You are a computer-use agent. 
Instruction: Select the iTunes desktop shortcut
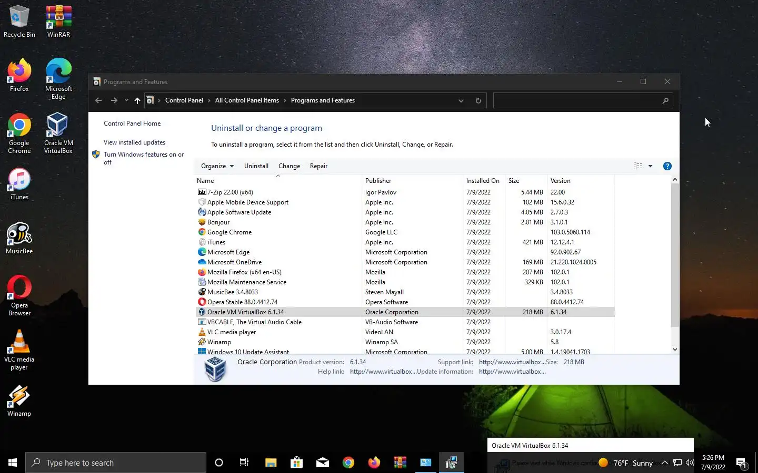click(19, 184)
